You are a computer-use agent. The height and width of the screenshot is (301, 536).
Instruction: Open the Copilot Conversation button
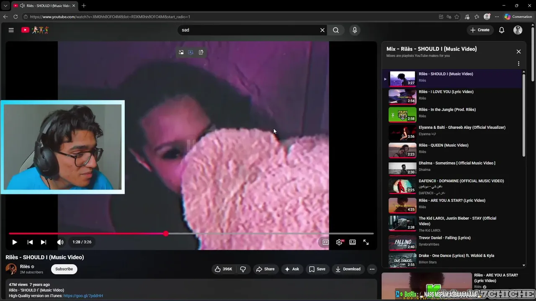tap(518, 17)
